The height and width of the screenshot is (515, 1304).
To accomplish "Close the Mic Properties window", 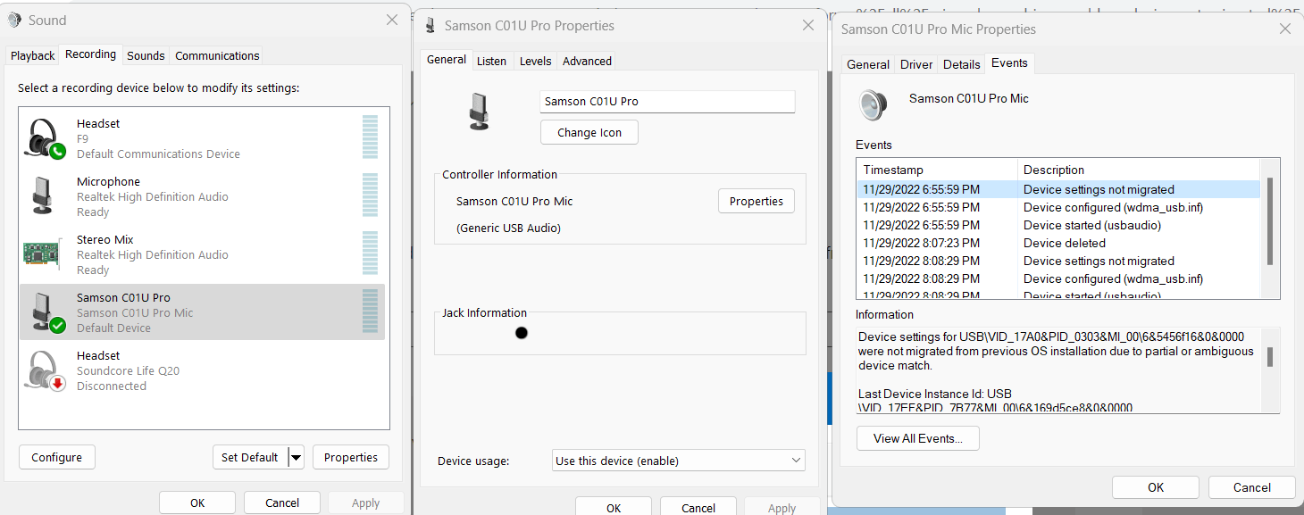I will 1285,29.
